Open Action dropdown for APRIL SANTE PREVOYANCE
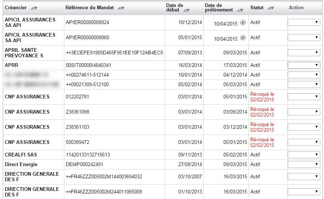 (x=304, y=53)
